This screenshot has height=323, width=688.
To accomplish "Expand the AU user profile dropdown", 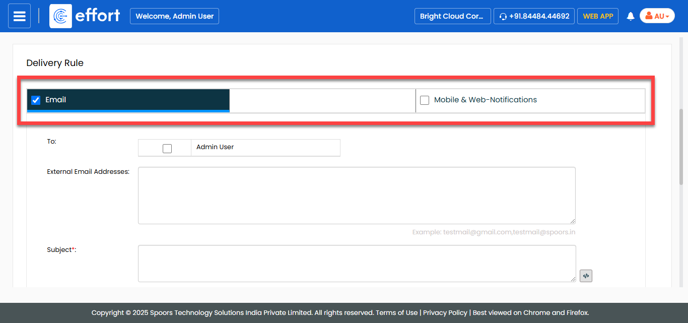I will click(657, 16).
